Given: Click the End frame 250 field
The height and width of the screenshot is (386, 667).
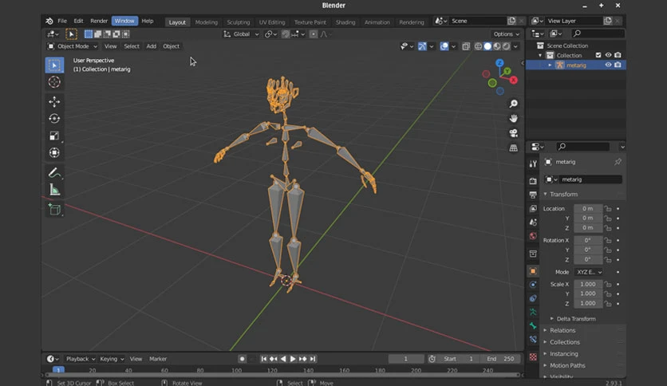Looking at the screenshot, I should pyautogui.click(x=500, y=359).
